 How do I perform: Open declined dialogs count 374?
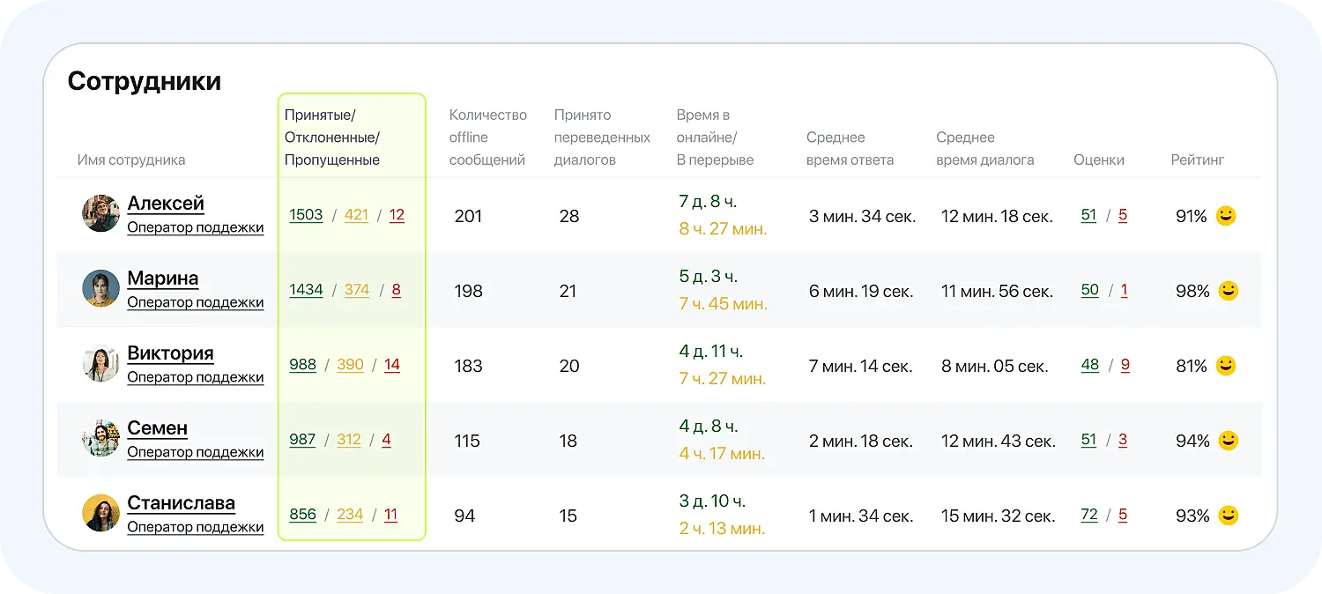click(357, 290)
